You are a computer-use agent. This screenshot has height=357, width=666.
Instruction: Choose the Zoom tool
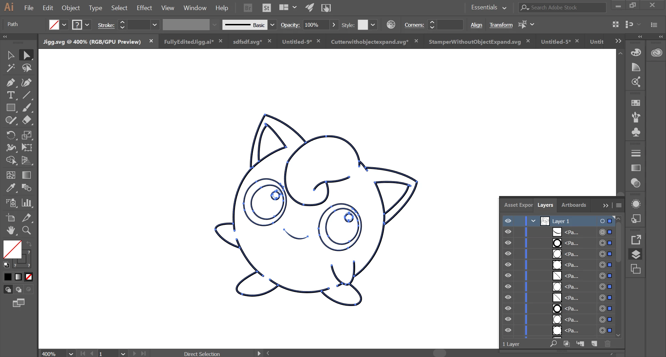click(x=26, y=230)
